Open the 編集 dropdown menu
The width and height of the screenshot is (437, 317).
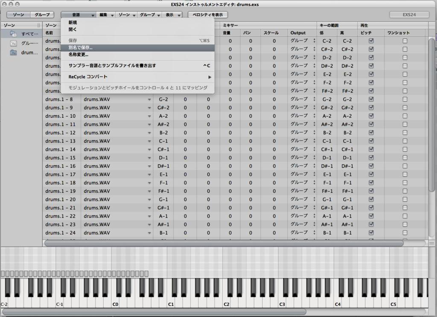pyautogui.click(x=106, y=15)
